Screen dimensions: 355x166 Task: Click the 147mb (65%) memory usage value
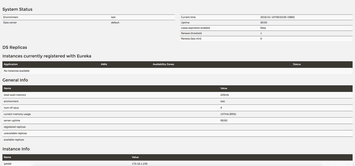[x=228, y=114]
